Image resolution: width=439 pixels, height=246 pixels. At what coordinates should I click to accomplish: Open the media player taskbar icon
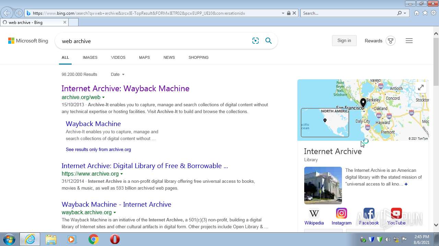(x=72, y=239)
